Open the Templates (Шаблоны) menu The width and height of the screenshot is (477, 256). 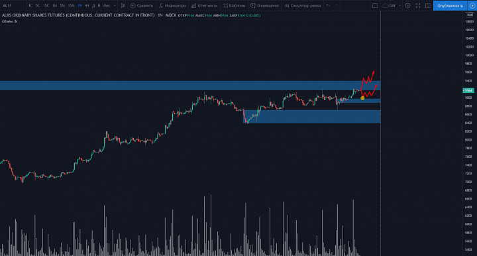pyautogui.click(x=234, y=5)
